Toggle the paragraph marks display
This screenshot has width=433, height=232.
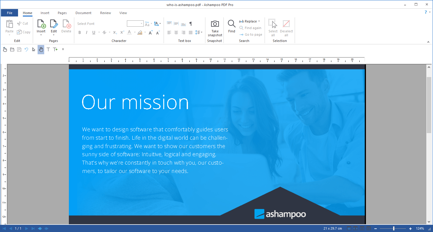tap(191, 23)
